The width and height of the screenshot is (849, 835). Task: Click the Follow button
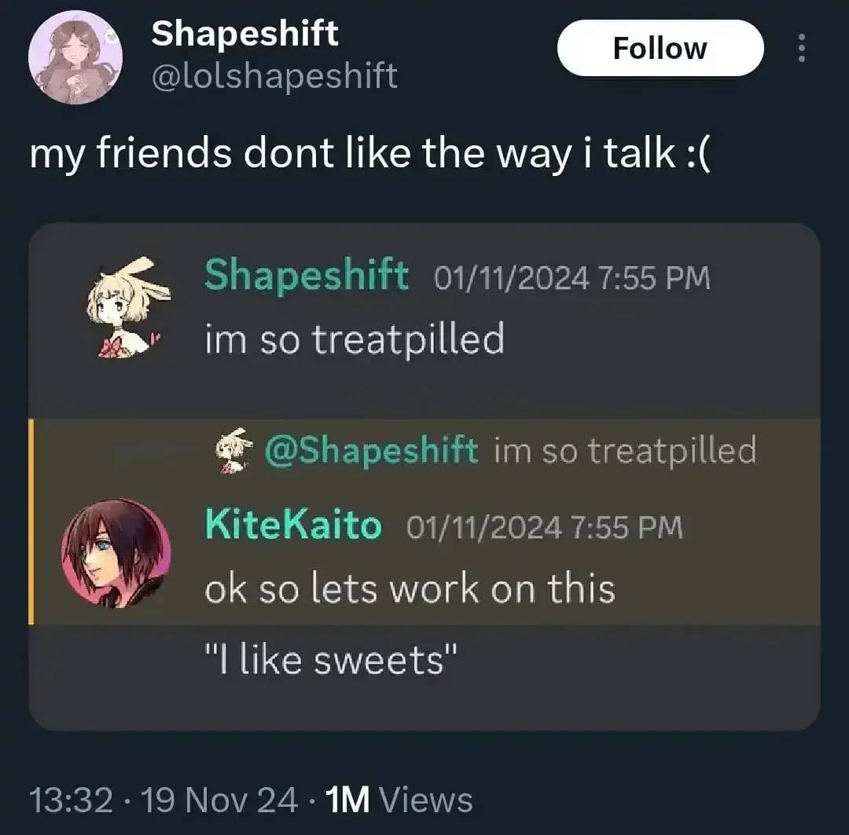click(660, 48)
